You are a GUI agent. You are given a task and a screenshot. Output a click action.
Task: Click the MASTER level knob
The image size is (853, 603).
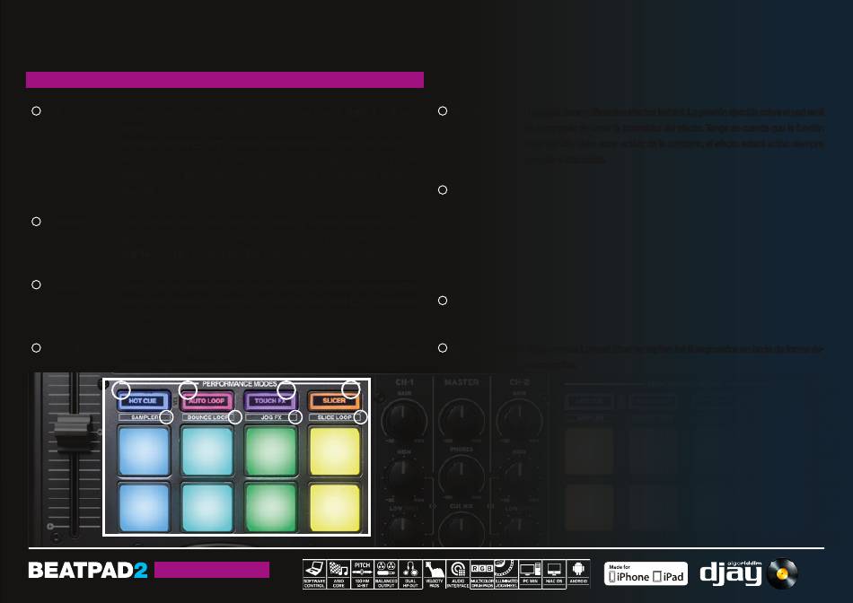[x=462, y=420]
